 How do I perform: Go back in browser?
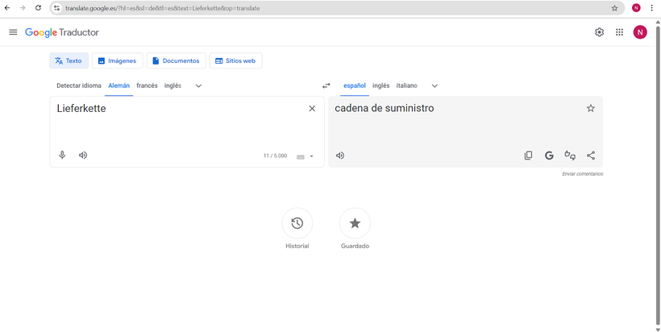[7, 8]
